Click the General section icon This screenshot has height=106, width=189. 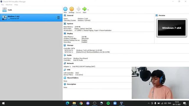(x=65, y=16)
